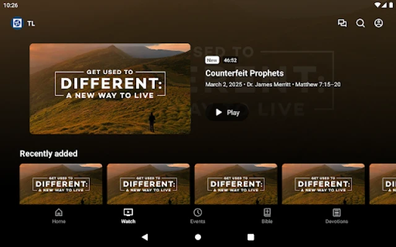Go to the Home tab

tap(59, 216)
